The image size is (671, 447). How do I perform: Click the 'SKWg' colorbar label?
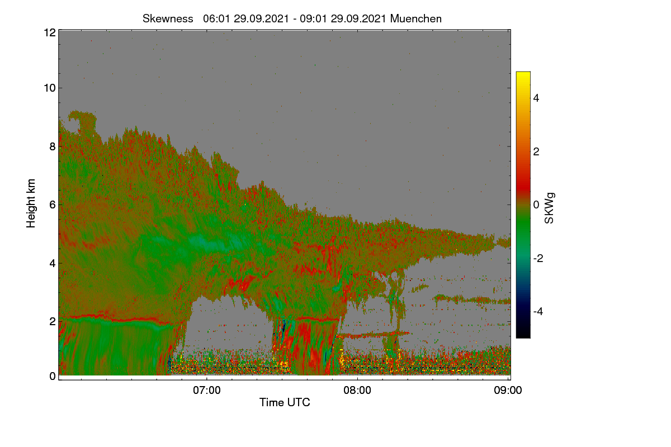(x=550, y=208)
